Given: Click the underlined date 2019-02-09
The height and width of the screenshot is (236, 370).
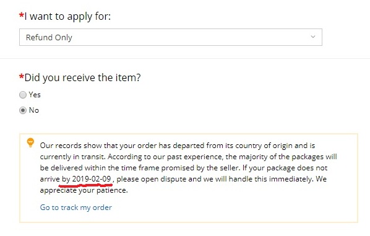Looking at the screenshot, I should 92,179.
